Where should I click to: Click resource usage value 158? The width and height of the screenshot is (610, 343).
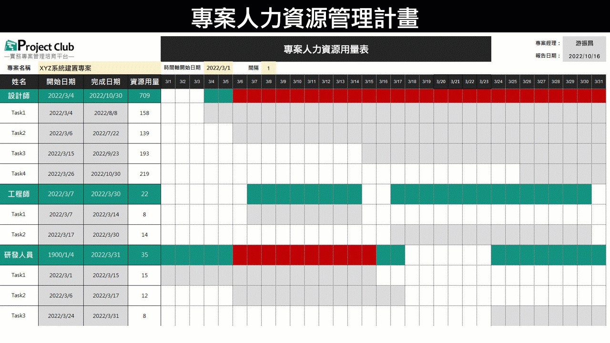point(144,113)
